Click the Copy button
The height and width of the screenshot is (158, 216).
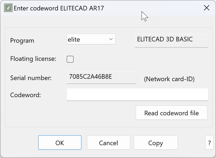(156, 143)
